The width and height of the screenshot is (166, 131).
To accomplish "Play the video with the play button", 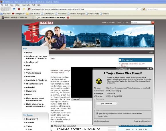I will coord(72,99).
